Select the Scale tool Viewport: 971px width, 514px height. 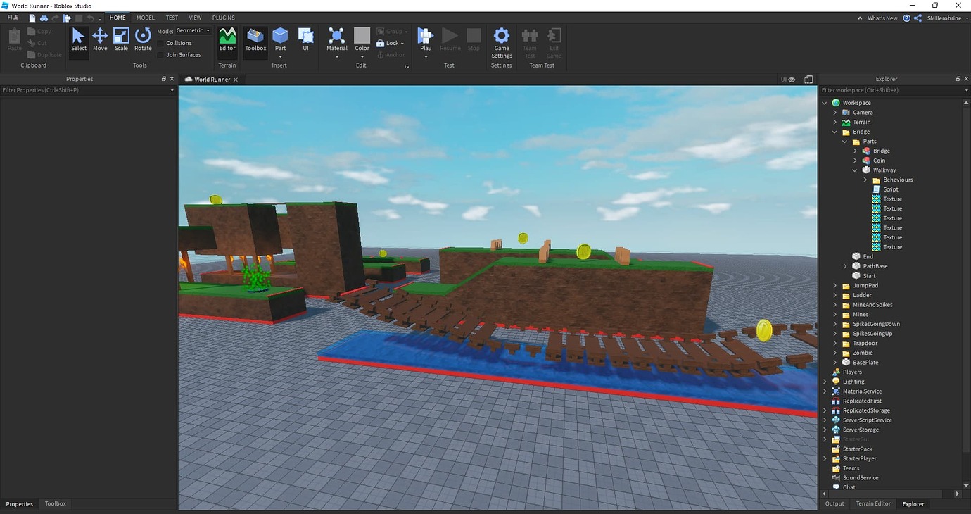(x=120, y=39)
